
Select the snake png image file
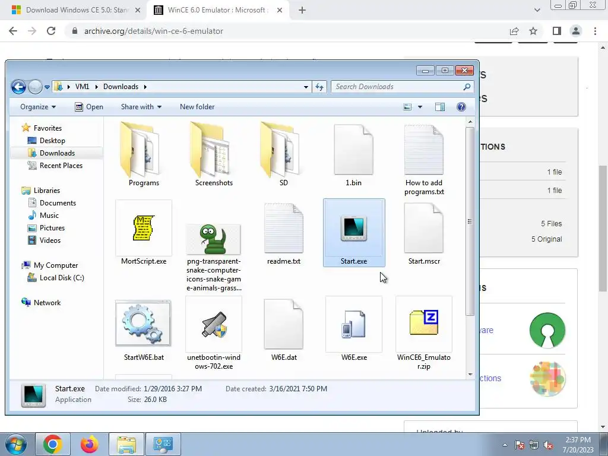click(x=214, y=258)
